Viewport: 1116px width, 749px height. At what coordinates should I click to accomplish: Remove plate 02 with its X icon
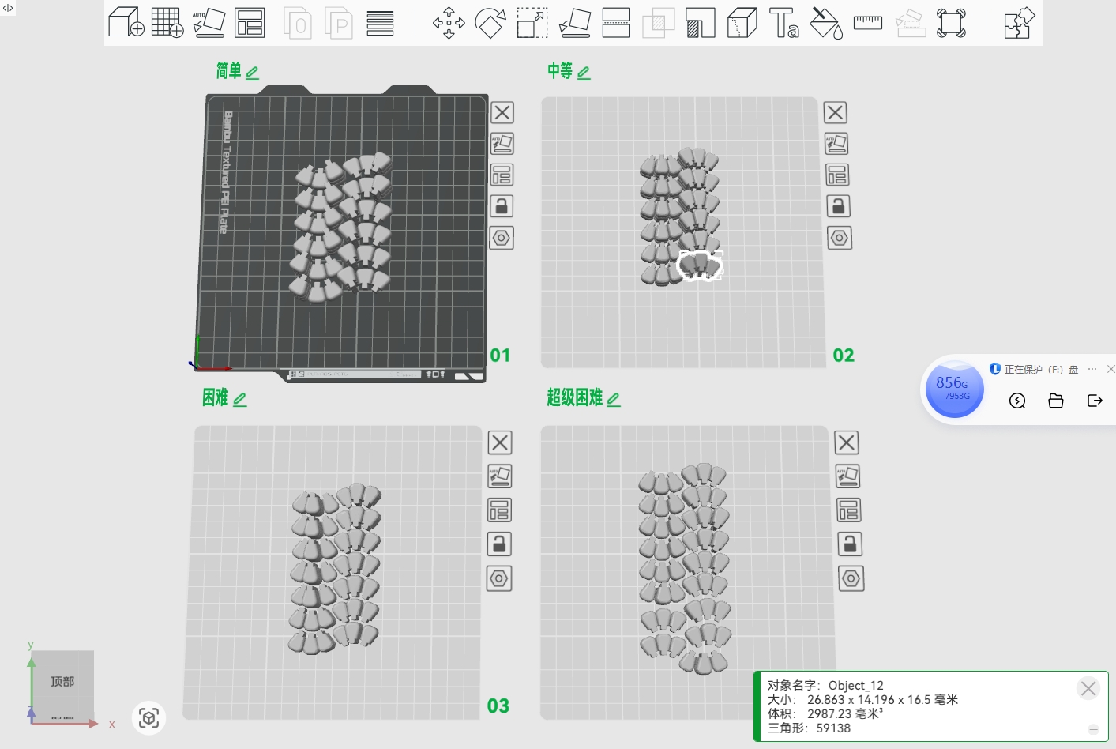click(x=836, y=113)
